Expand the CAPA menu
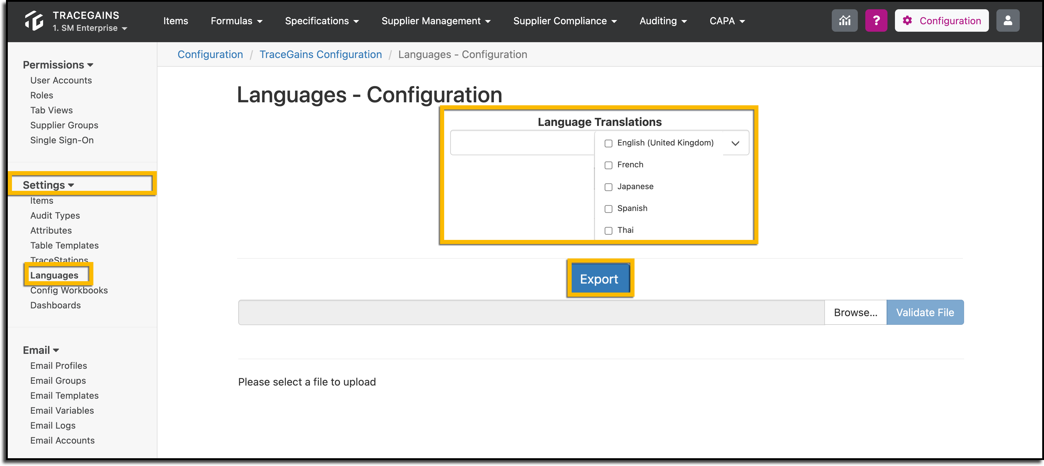The image size is (1044, 466). 727,21
